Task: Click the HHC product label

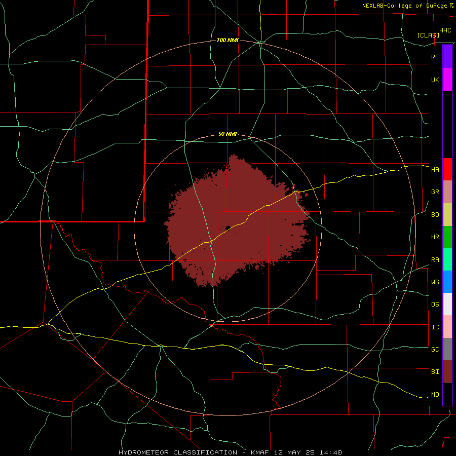Action: click(x=445, y=30)
